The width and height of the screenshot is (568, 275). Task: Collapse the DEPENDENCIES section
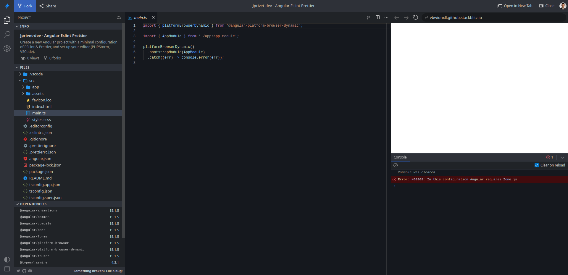click(x=17, y=204)
